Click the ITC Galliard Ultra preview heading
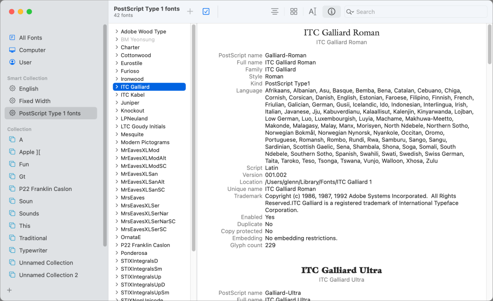 (341, 270)
